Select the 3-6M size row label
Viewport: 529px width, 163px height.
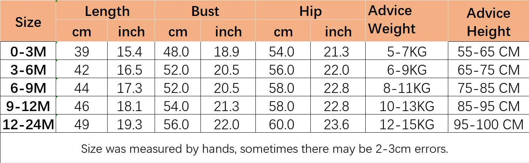tap(28, 70)
